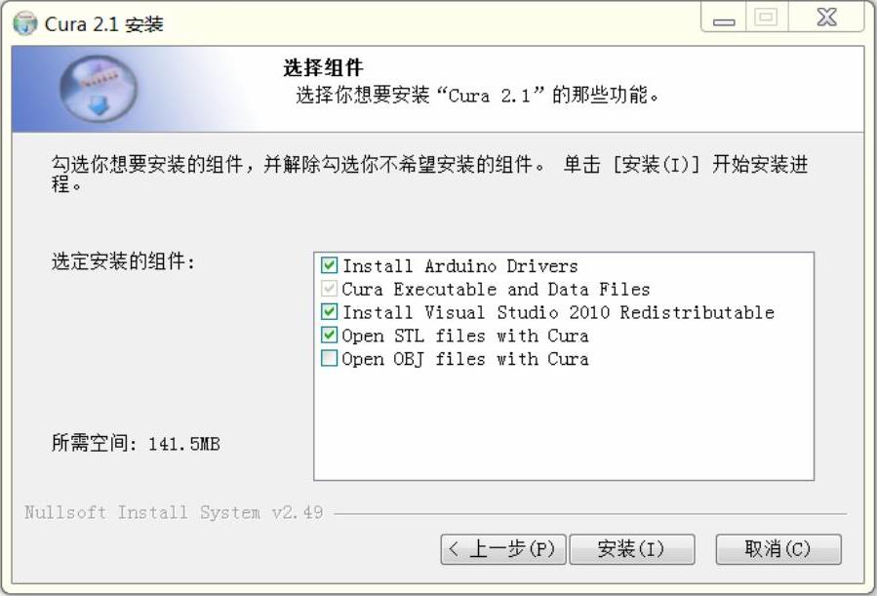Start installation with the 安装(I) button
The width and height of the screenshot is (877, 596).
pos(631,549)
